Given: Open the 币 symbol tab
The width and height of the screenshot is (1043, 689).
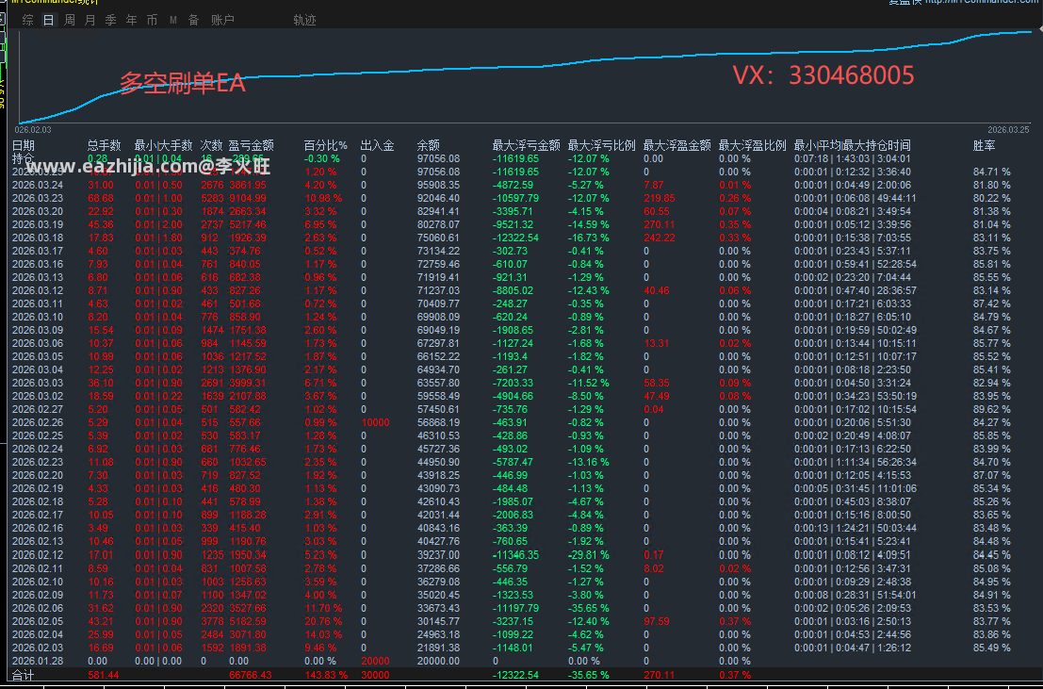Looking at the screenshot, I should tap(153, 20).
